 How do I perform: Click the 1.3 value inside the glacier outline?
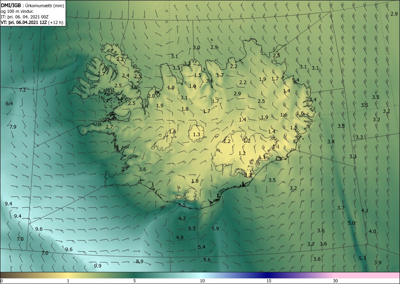tap(196, 134)
